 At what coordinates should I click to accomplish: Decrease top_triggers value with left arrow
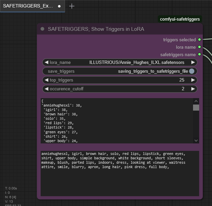click(x=46, y=80)
